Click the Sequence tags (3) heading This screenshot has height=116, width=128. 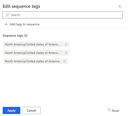click(15, 36)
